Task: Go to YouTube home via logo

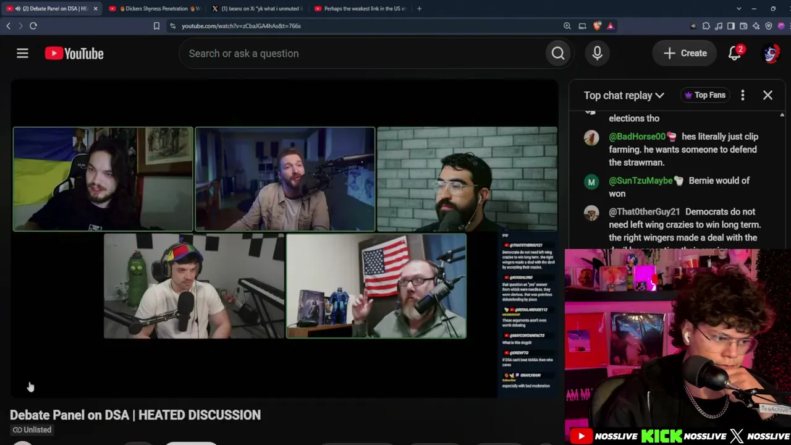Action: click(74, 54)
